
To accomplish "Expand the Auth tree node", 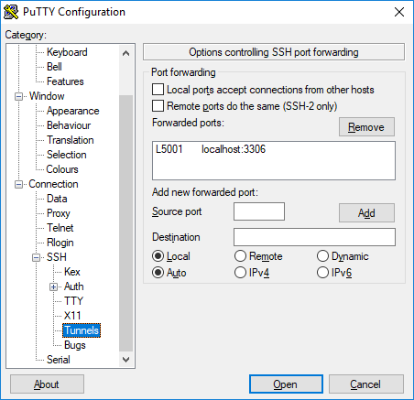I will tap(54, 287).
